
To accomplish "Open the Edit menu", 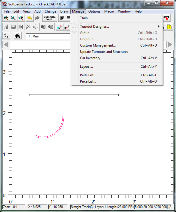I will 16,11.
